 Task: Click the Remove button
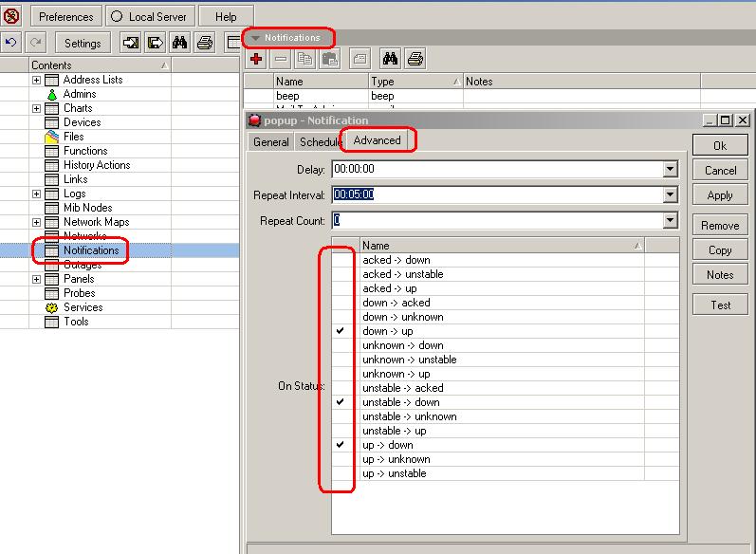720,225
